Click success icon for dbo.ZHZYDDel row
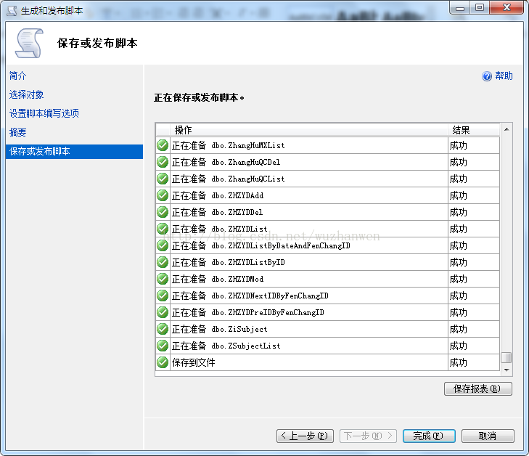529x456 pixels. [x=163, y=212]
